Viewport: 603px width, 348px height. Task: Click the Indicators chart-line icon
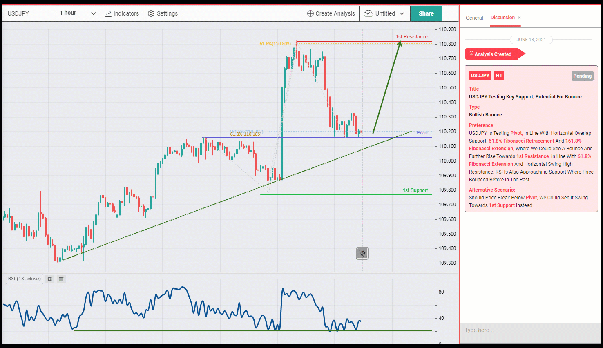tap(108, 13)
